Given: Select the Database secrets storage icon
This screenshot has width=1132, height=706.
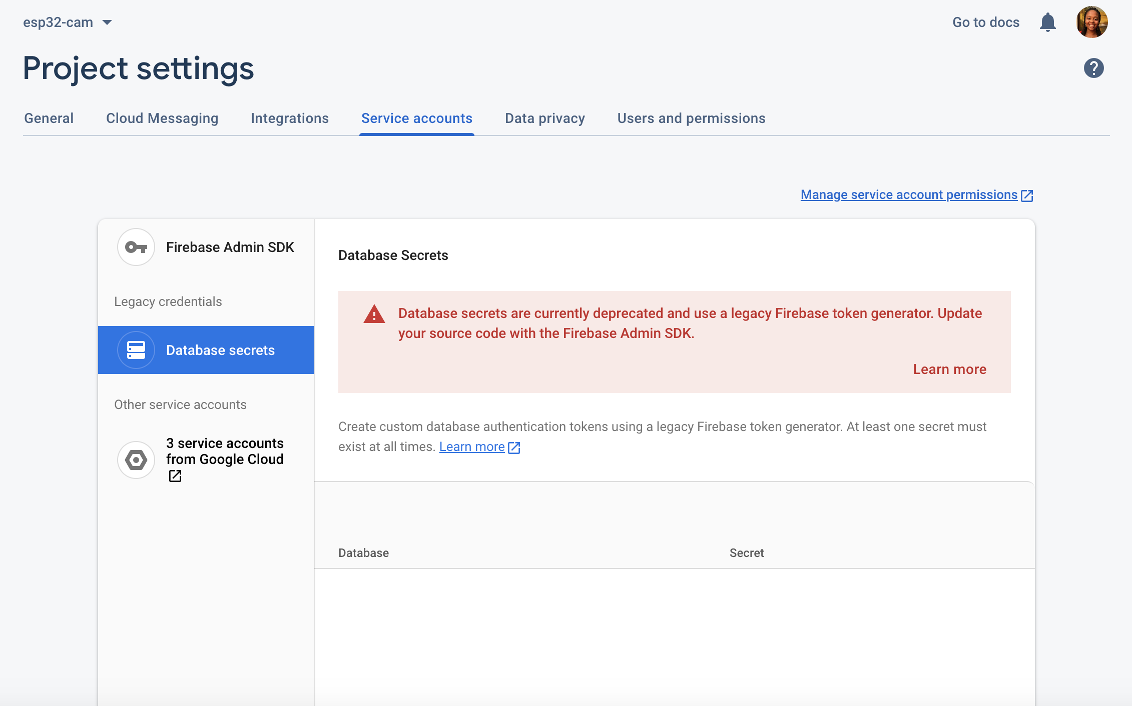Looking at the screenshot, I should click(136, 350).
